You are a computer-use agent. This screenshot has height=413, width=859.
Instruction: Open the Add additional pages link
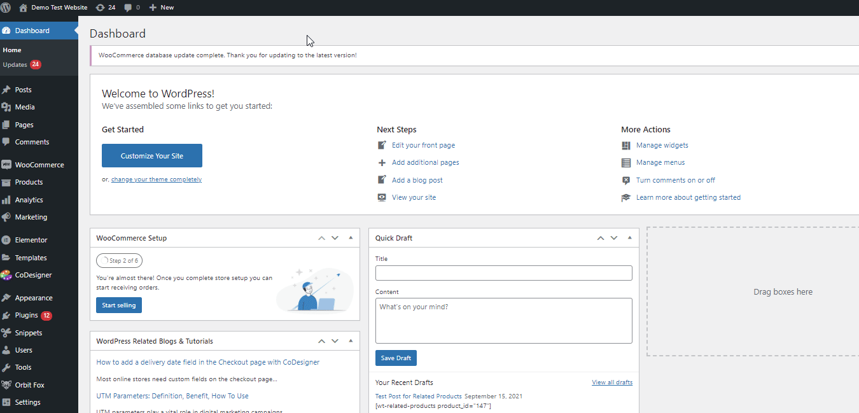coord(425,162)
